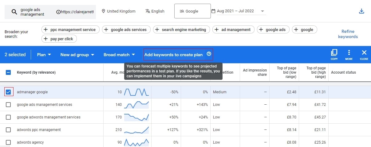
Task: Open the Broad match dropdown
Action: click(x=119, y=55)
